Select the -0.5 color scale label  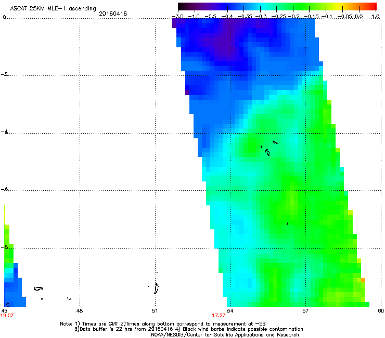[210, 17]
